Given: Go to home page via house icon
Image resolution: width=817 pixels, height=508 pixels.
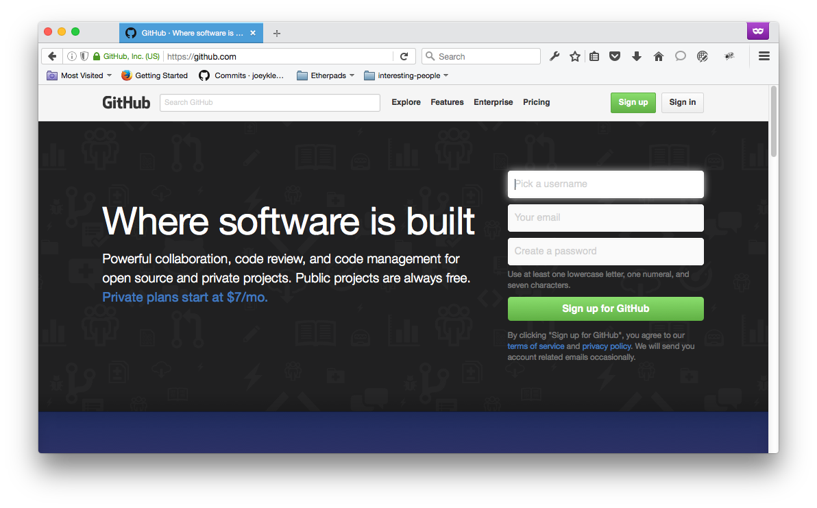Looking at the screenshot, I should click(x=658, y=56).
